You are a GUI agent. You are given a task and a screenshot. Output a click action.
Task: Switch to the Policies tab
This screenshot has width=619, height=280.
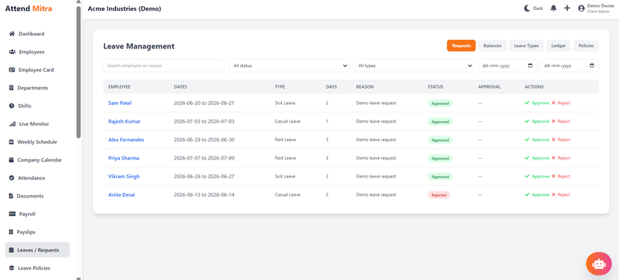pos(587,46)
